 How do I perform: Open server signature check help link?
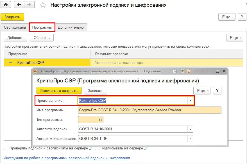coord(90,148)
